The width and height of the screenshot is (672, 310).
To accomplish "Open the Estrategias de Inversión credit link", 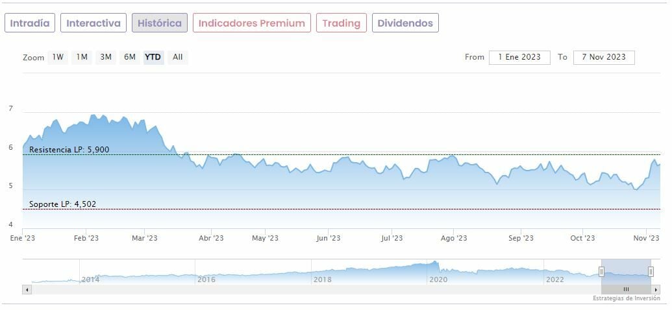I will click(x=627, y=298).
